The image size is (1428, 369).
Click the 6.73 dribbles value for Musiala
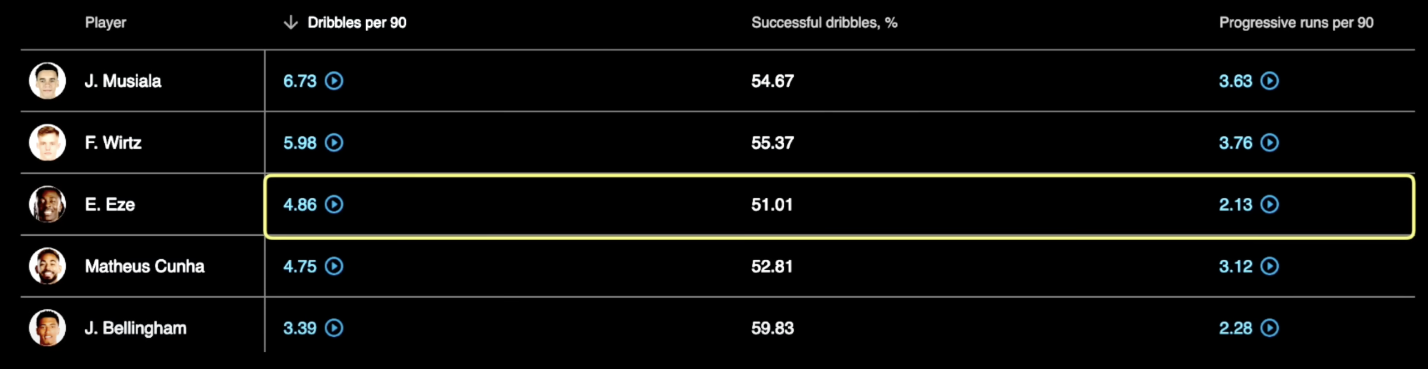tap(300, 81)
